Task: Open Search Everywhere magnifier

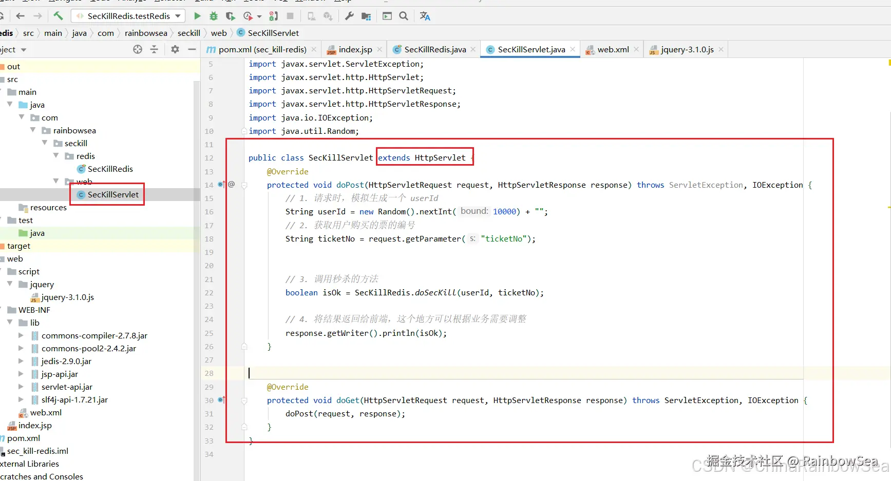Action: coord(404,16)
